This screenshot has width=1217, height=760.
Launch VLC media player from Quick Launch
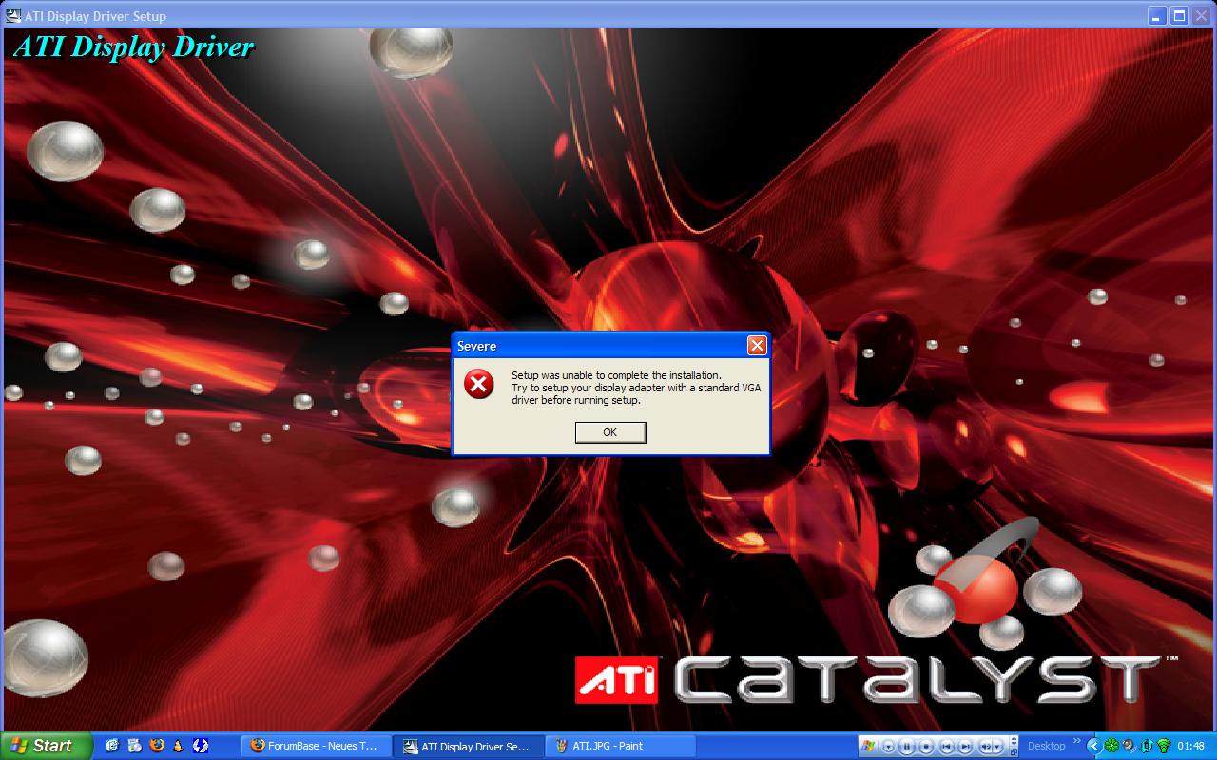pyautogui.click(x=178, y=746)
